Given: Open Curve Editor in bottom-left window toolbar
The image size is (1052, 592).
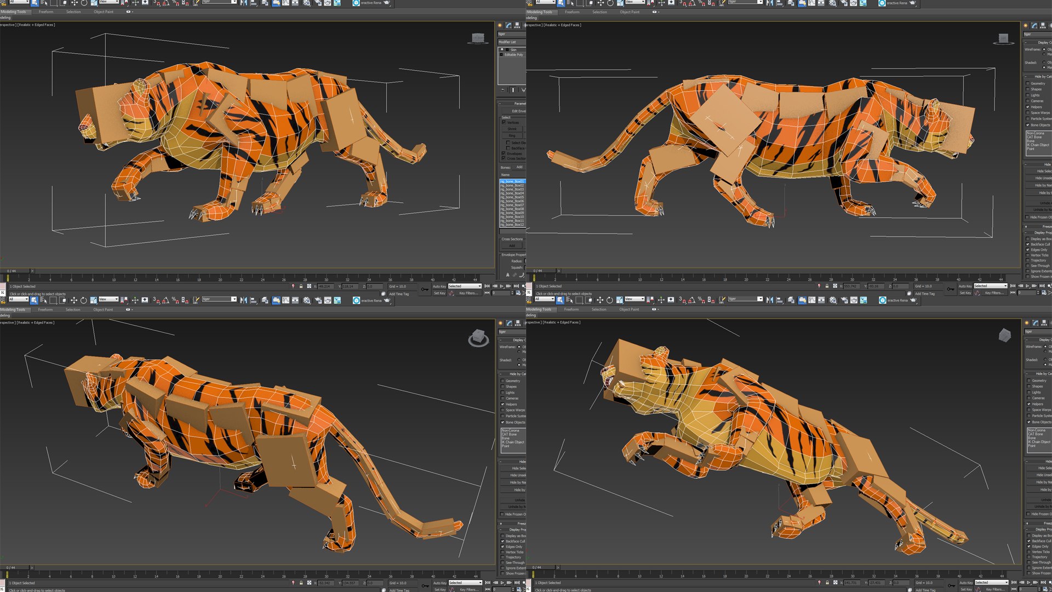Looking at the screenshot, I should click(285, 300).
